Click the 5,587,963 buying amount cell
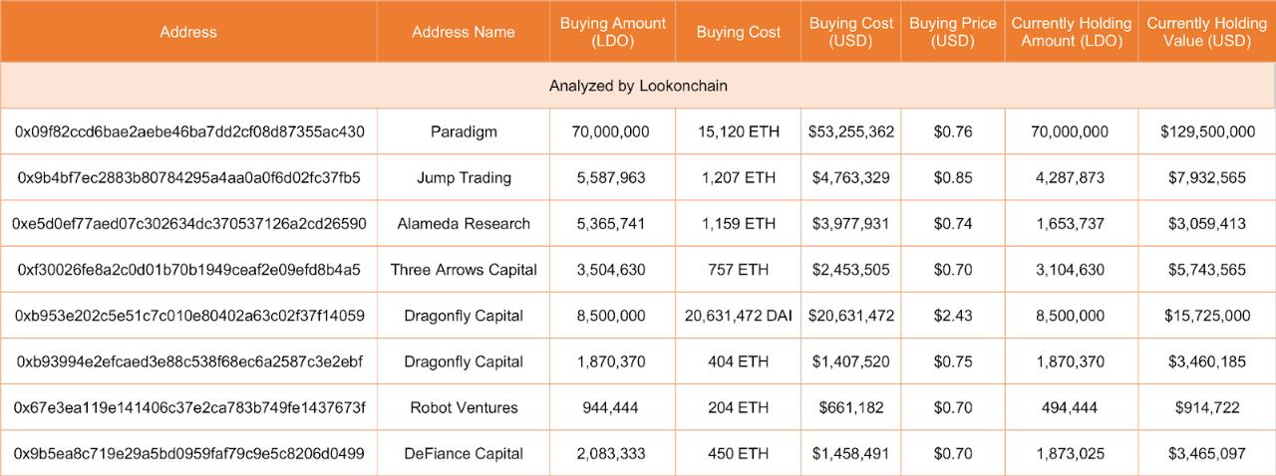The width and height of the screenshot is (1276, 476). (612, 177)
